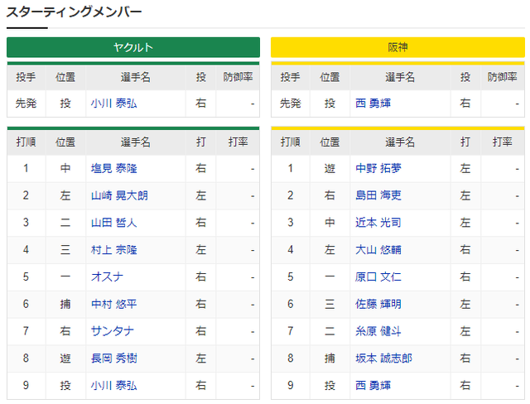Open player link 島田 海吏
The height and width of the screenshot is (404, 530).
coord(378,195)
